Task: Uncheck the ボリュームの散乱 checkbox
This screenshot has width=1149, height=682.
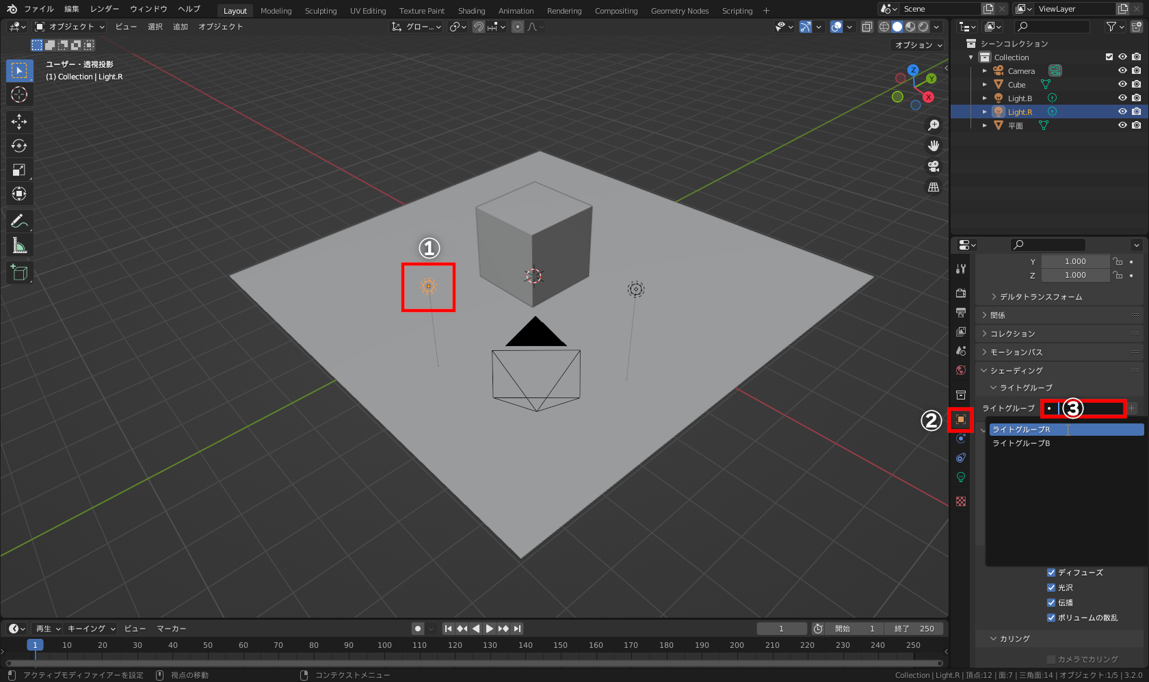Action: pos(1051,618)
